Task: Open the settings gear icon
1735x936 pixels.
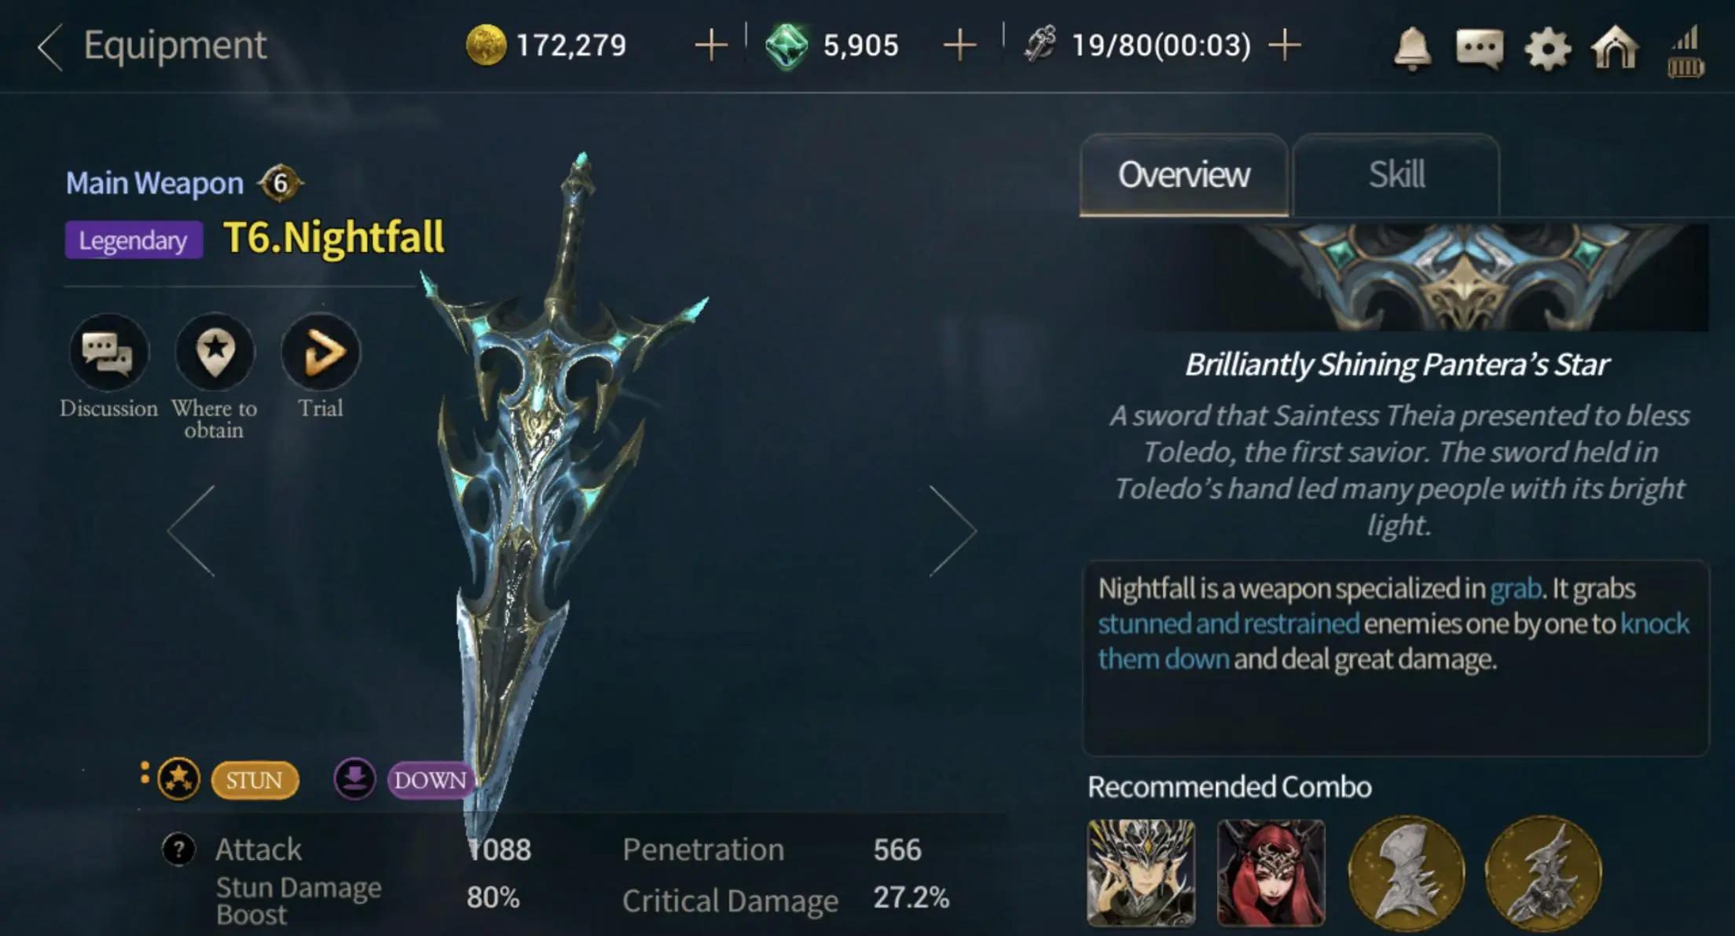Action: [1547, 49]
